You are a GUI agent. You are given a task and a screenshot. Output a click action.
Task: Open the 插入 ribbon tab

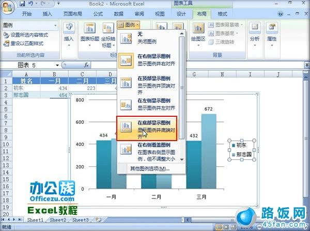(x=47, y=14)
